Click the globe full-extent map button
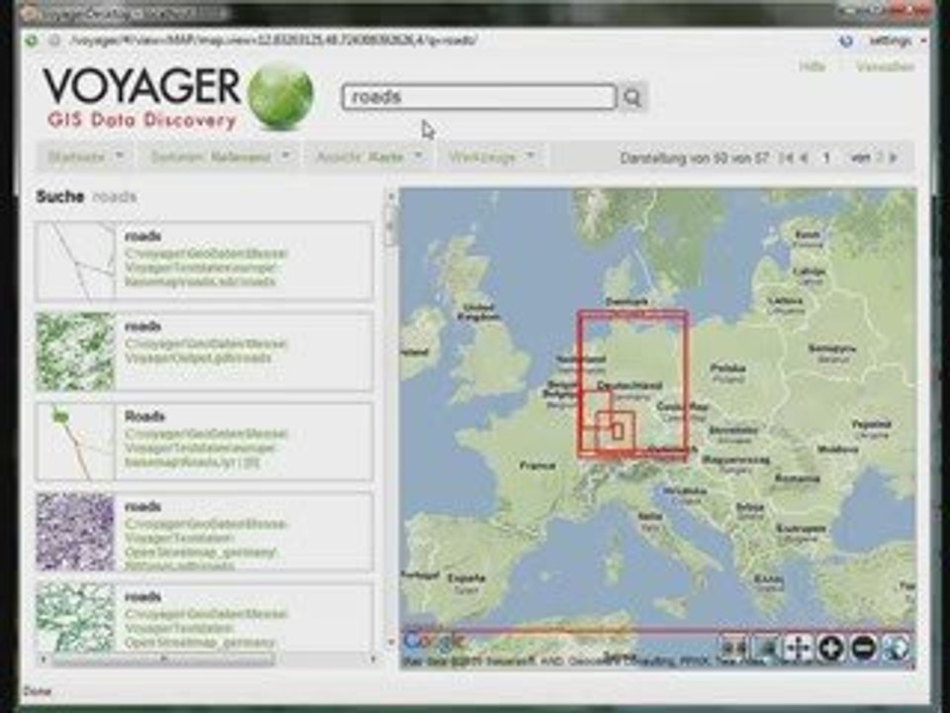950x713 pixels. [x=897, y=648]
